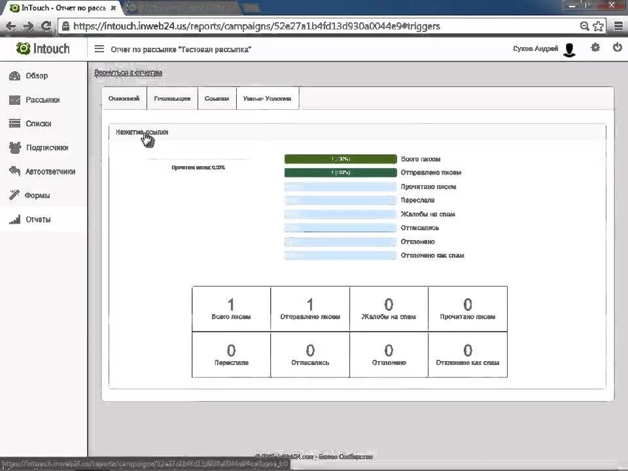Click the Переслали progress bar
Viewport: 628px width, 471px height.
tap(340, 200)
